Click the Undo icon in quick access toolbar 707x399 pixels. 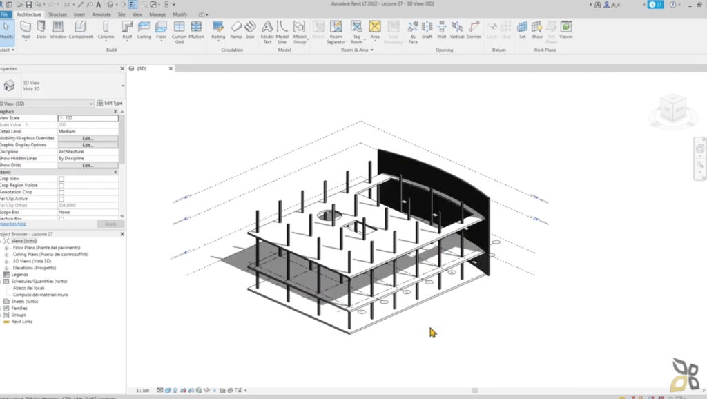(x=38, y=5)
